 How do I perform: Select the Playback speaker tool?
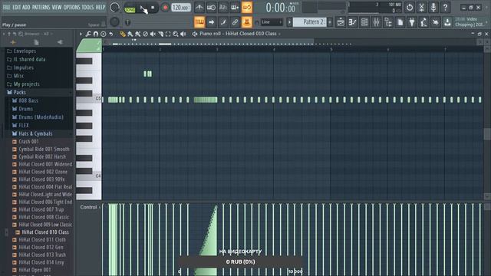pos(183,34)
